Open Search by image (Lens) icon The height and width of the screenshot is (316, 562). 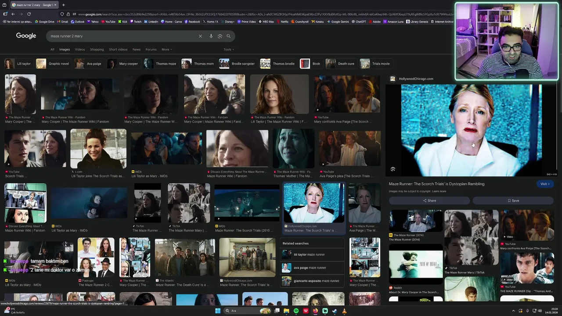coord(220,36)
